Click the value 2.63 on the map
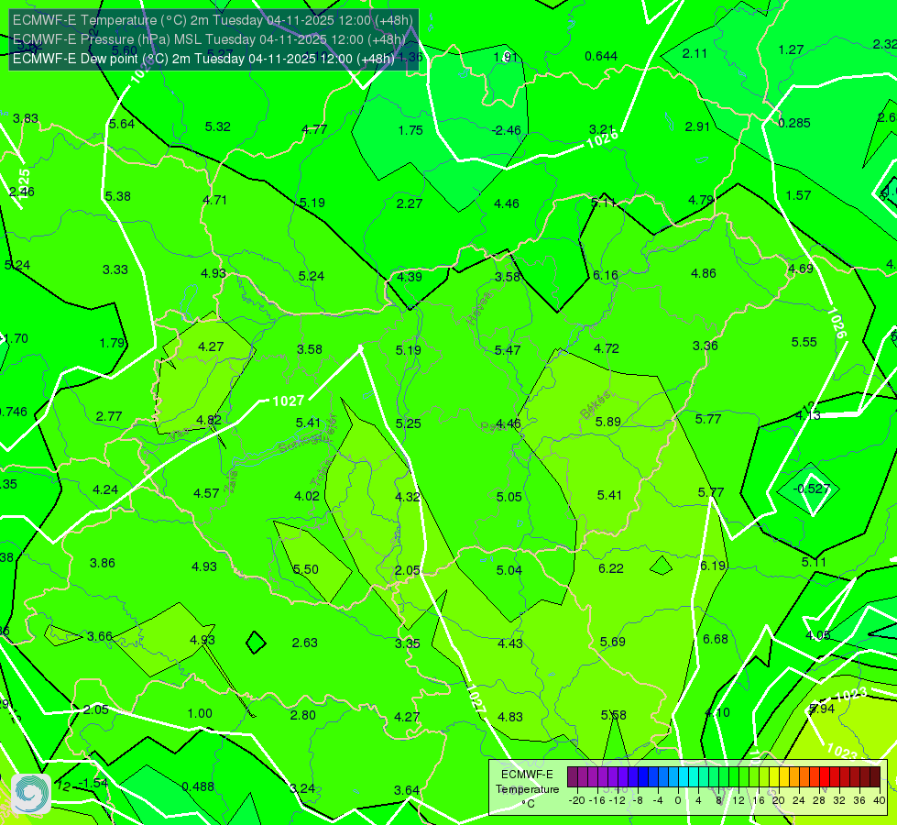 (x=304, y=643)
